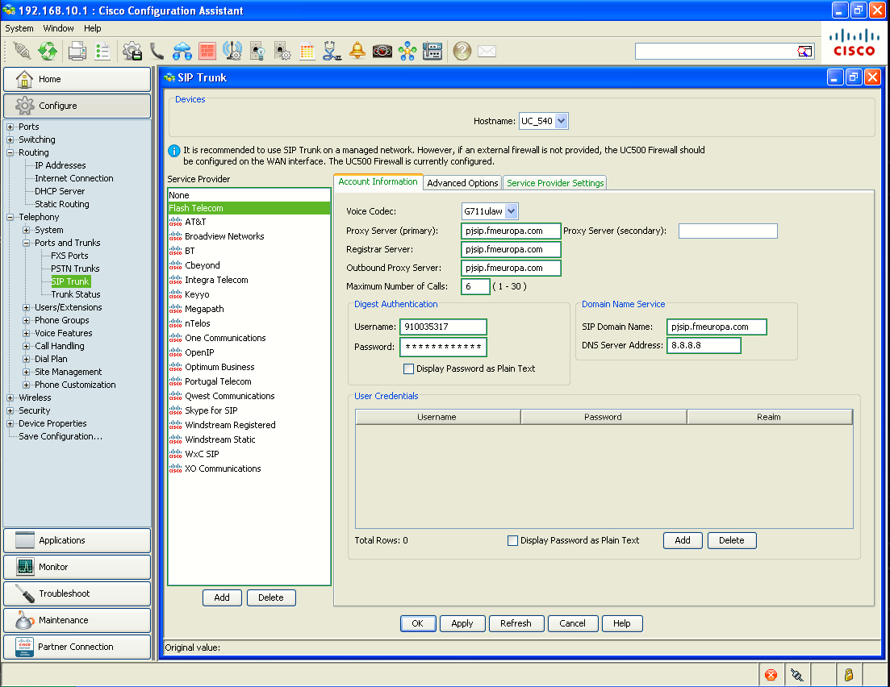The width and height of the screenshot is (890, 687).
Task: Click the empty Proxy Server (secondary) field
Action: pos(729,231)
